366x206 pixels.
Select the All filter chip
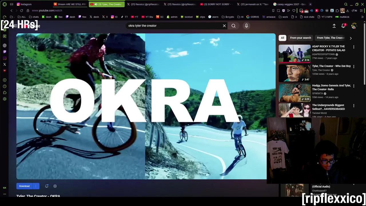coord(283,38)
